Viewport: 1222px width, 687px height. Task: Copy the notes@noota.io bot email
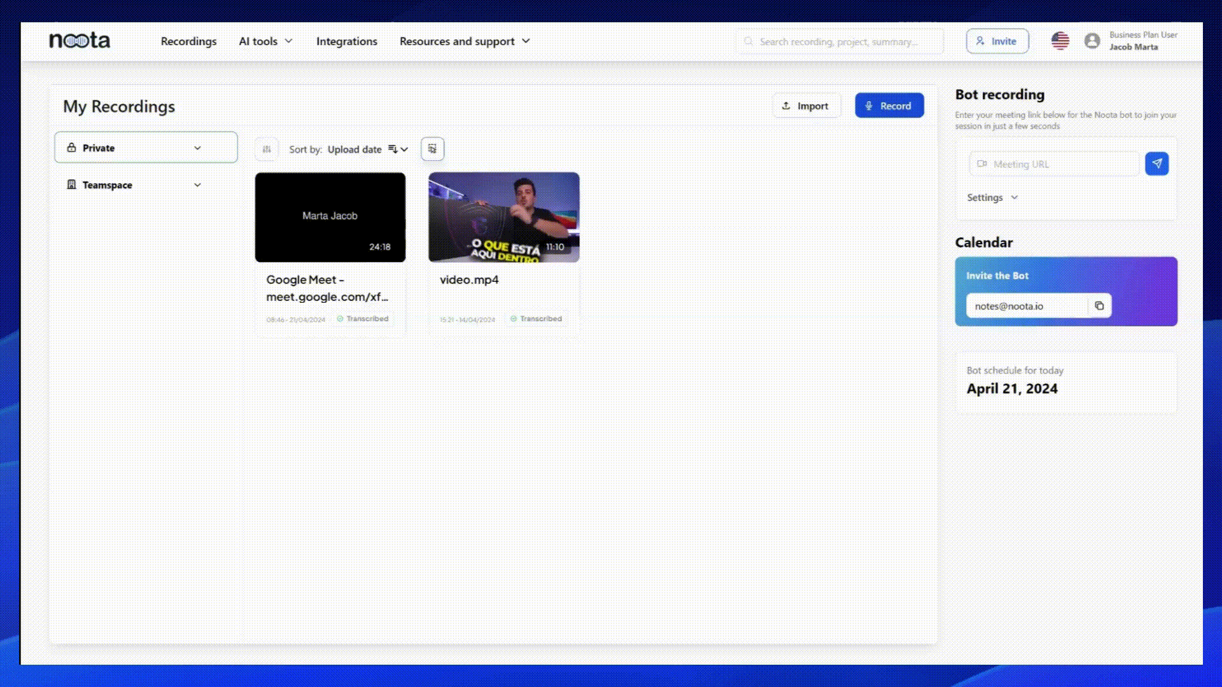click(x=1099, y=306)
